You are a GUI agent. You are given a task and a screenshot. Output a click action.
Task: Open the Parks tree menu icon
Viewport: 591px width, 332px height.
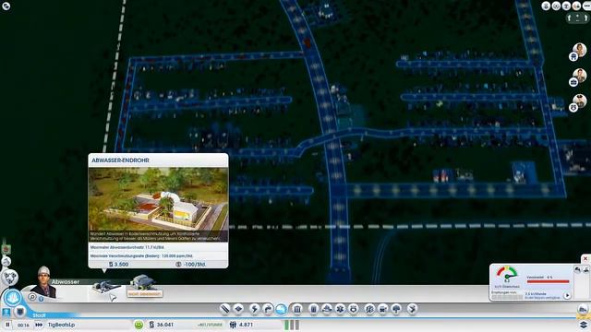[x=396, y=309]
